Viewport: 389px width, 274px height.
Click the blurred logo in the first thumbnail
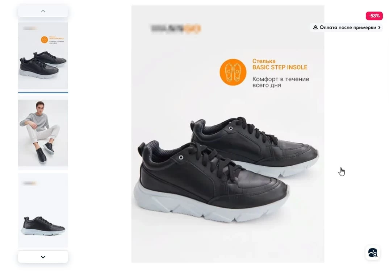click(30, 28)
